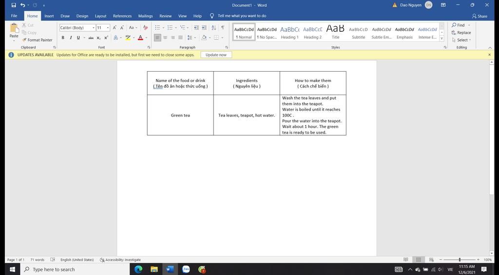Toggle Strikethrough formatting
499x275 pixels.
(91, 38)
